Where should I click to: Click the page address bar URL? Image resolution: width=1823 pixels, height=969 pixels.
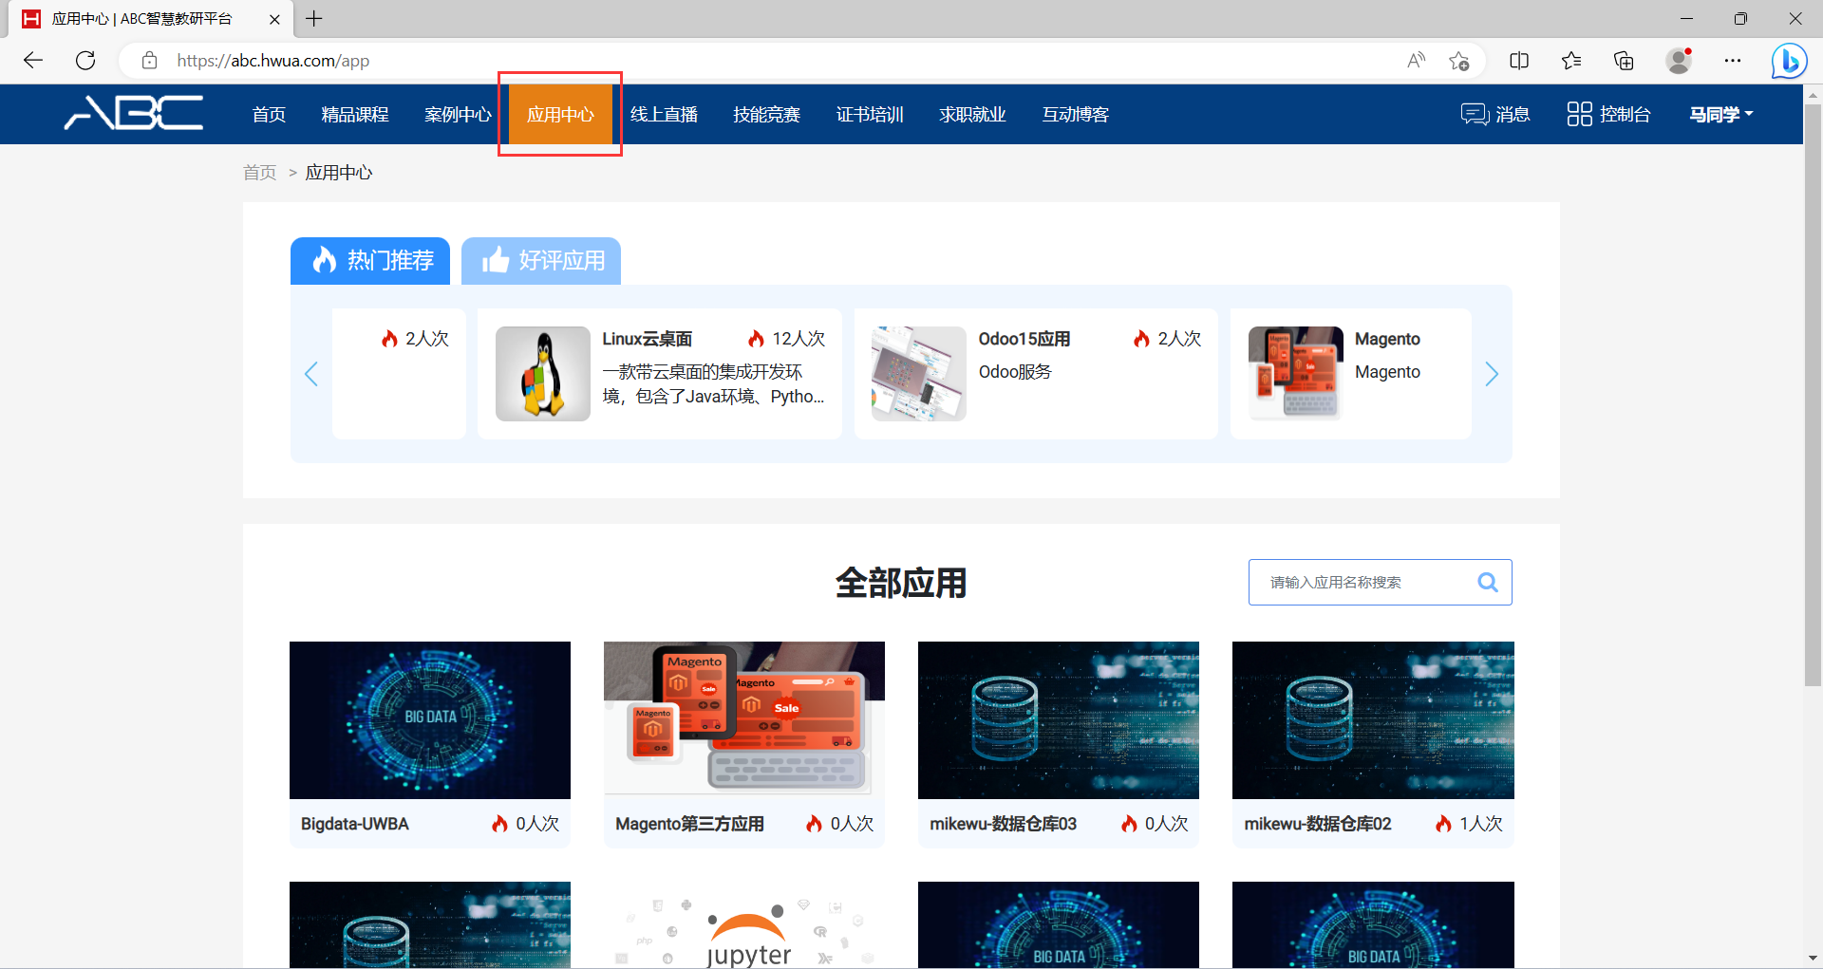coord(273,61)
